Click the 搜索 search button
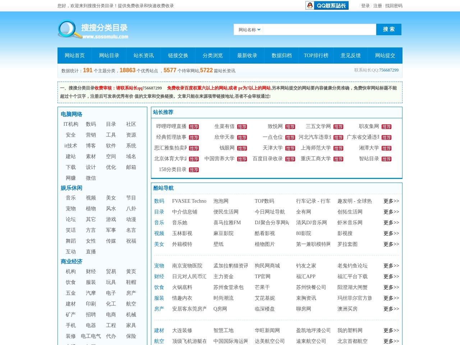The width and height of the screenshot is (460, 345). coord(389,29)
